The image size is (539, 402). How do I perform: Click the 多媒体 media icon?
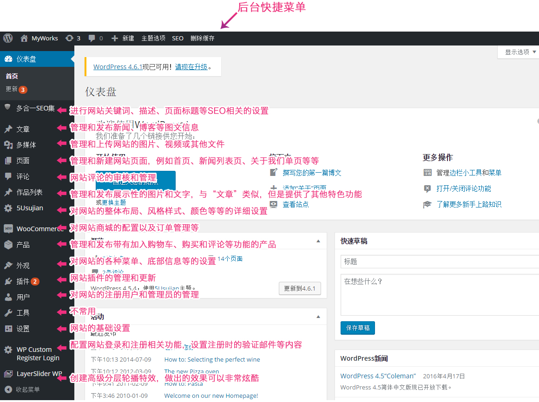[8, 145]
